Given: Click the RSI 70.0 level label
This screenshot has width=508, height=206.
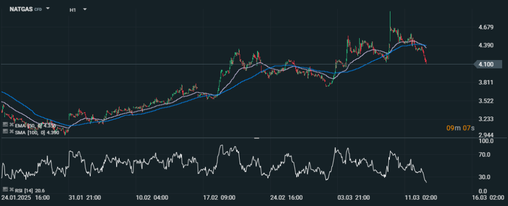Looking at the screenshot, I should pyautogui.click(x=484, y=155).
